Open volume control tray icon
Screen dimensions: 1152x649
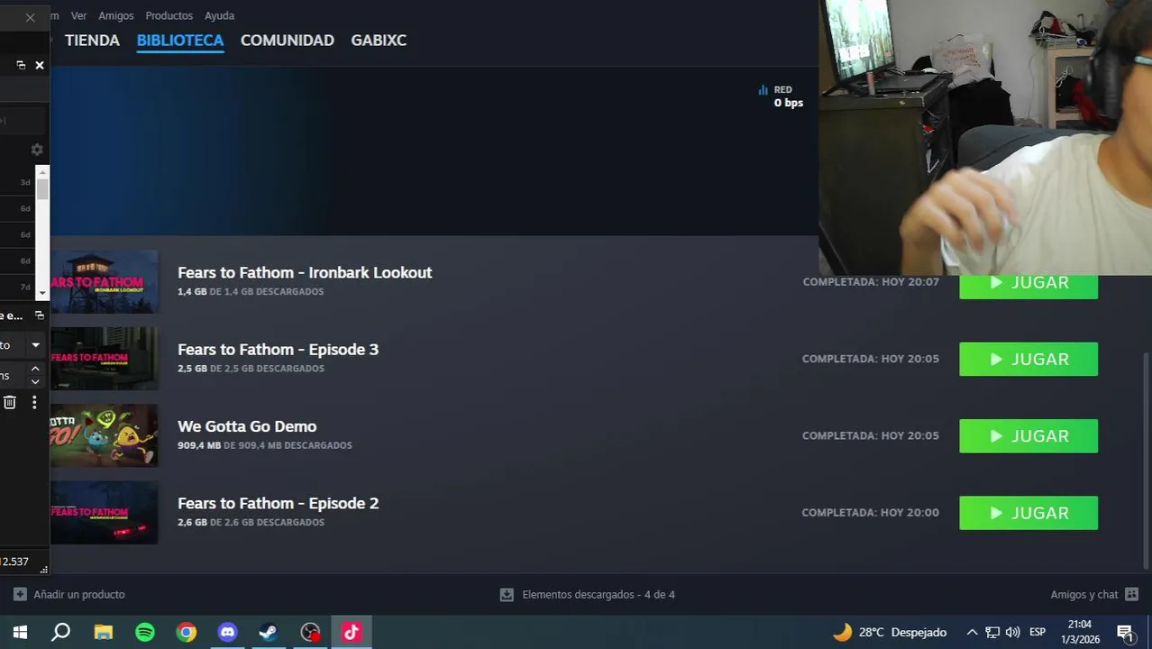(1012, 632)
